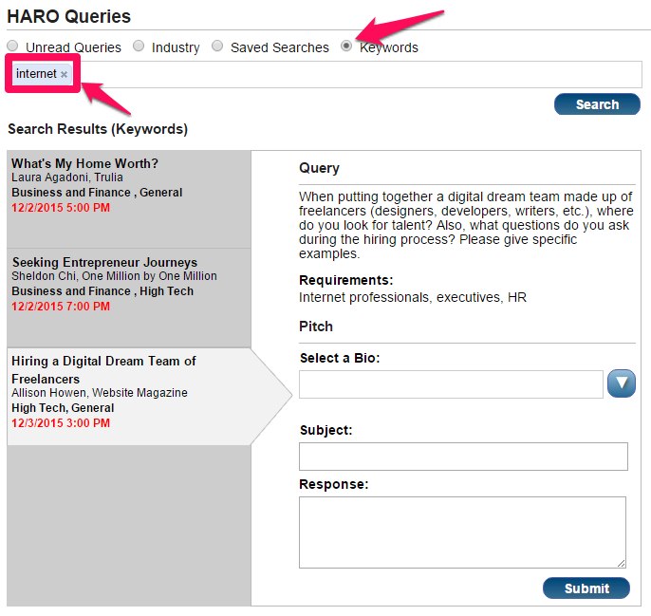
Task: Click Sheldon Chi, One Million by One Million
Action: (114, 276)
